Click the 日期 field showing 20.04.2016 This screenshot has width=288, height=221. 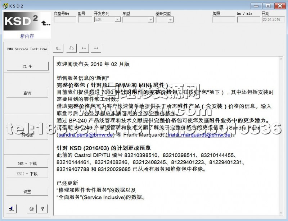coord(273,19)
